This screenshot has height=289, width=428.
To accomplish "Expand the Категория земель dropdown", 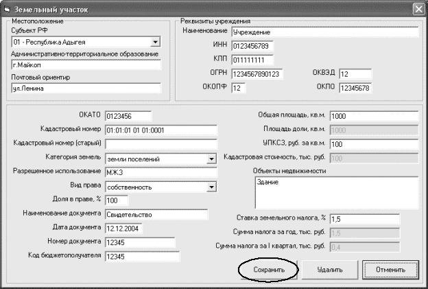I will 212,159.
